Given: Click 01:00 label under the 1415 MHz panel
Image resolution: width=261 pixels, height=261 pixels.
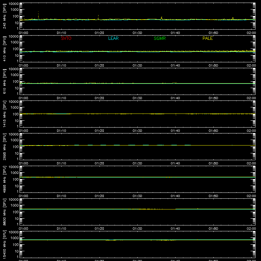Looking at the screenshot, I should [23, 131].
